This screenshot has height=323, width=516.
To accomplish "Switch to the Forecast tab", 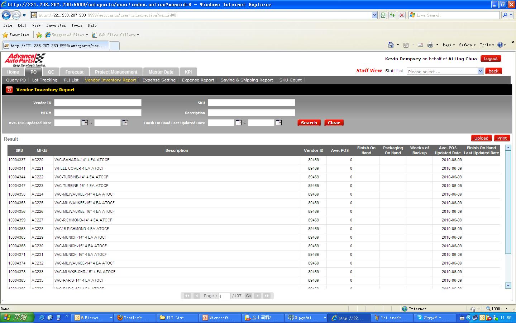I will [x=74, y=72].
